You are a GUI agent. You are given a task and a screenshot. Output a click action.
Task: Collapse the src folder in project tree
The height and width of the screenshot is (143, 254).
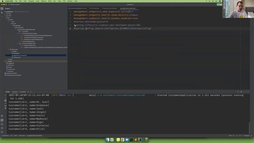pyautogui.click(x=5, y=17)
